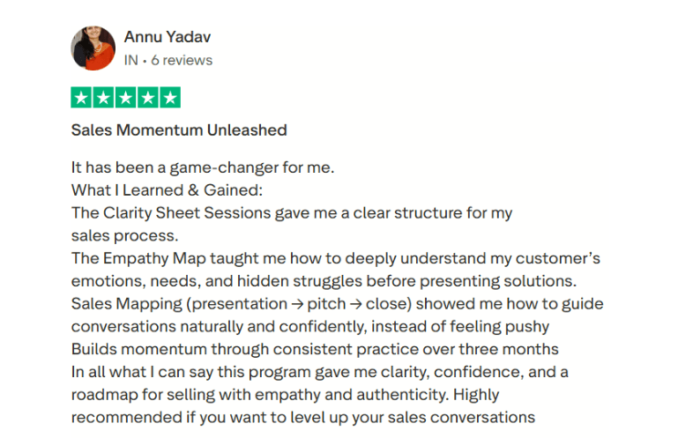Select the fifth green rating star
The image size is (693, 438).
[x=170, y=98]
